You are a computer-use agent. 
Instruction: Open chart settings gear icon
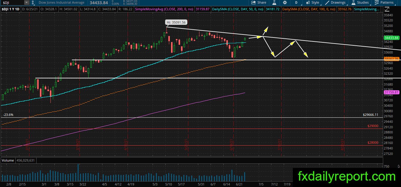(x=285, y=2)
